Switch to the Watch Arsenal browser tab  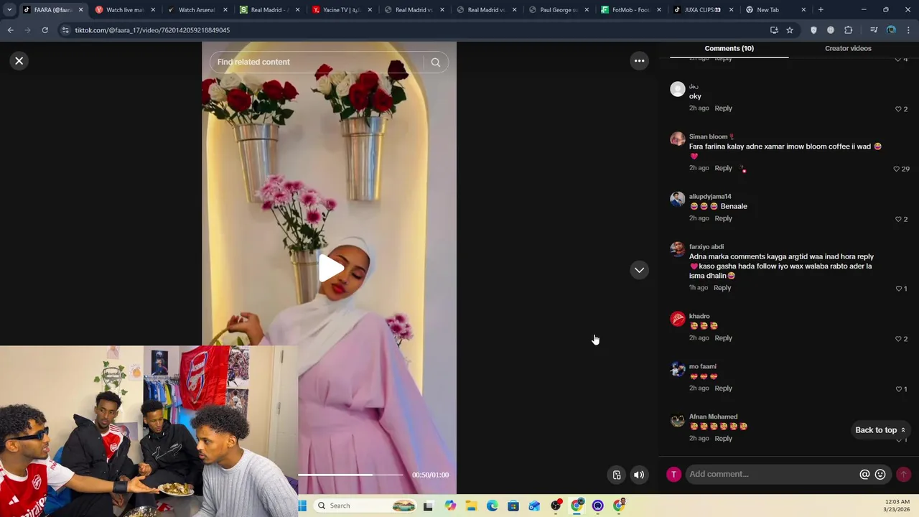[x=196, y=10]
